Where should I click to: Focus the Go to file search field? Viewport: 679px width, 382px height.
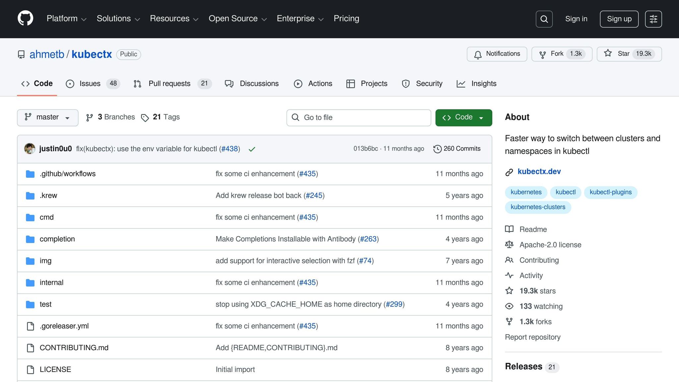(359, 117)
